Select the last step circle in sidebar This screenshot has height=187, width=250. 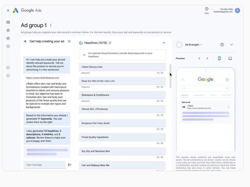pyautogui.click(x=8, y=76)
